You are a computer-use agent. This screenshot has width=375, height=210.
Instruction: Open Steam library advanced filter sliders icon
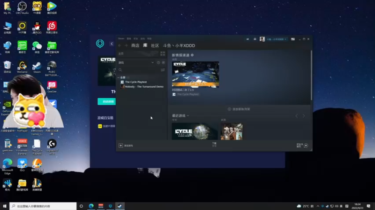click(163, 70)
